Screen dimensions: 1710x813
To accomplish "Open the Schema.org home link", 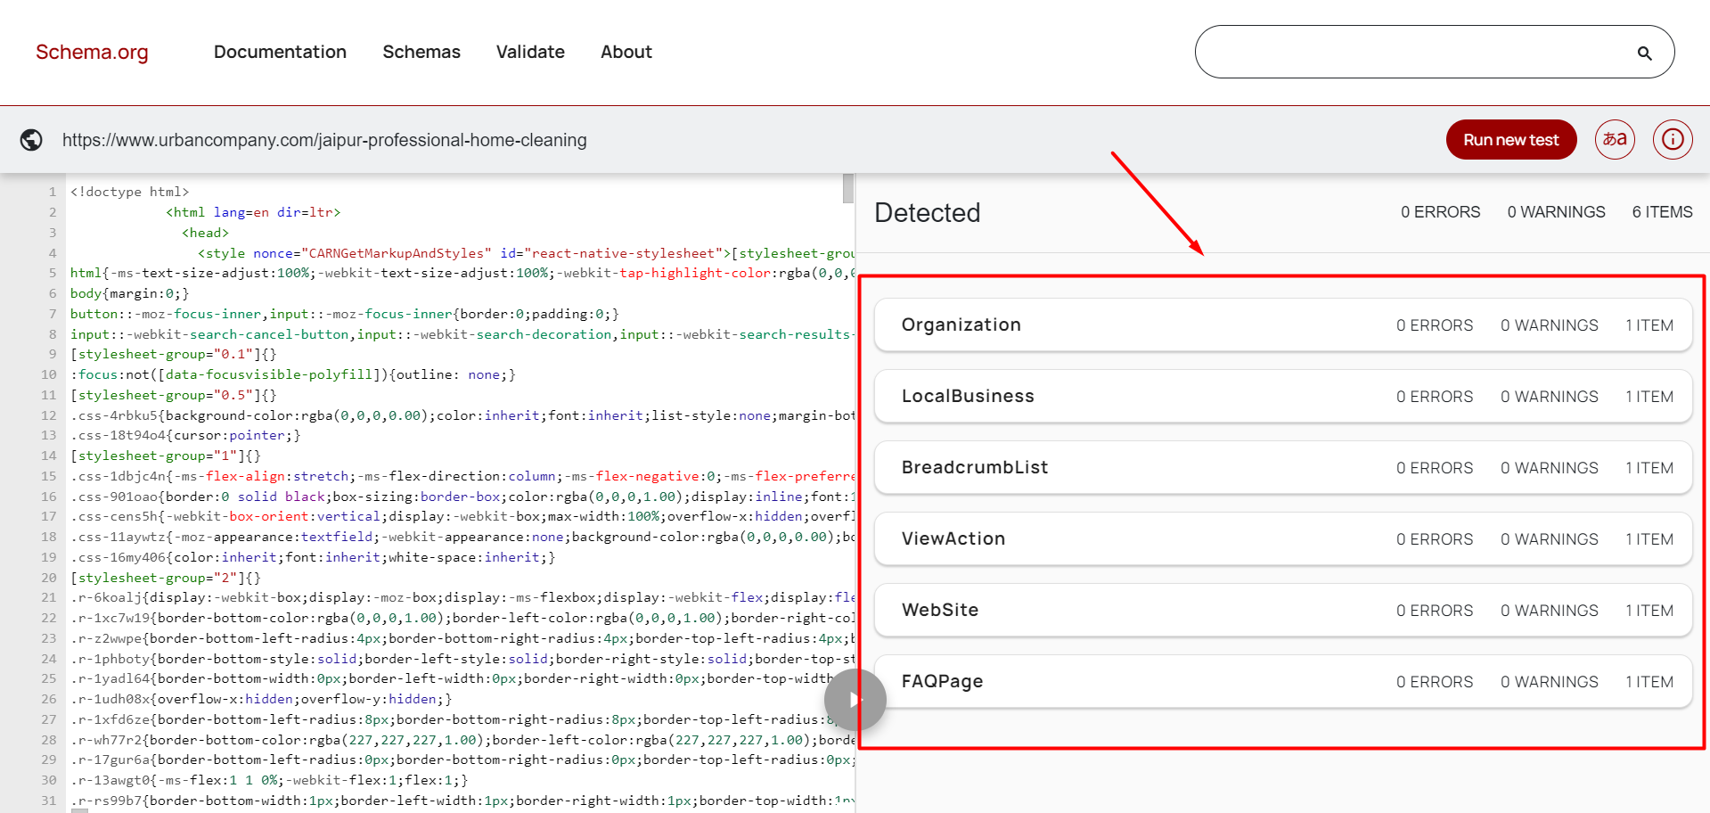I will point(92,52).
